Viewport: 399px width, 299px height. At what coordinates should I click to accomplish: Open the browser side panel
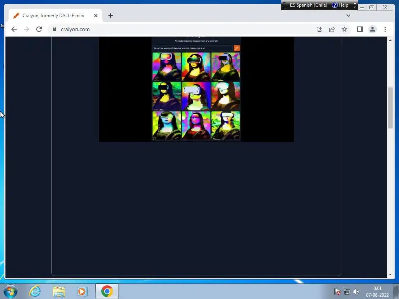[x=360, y=29]
